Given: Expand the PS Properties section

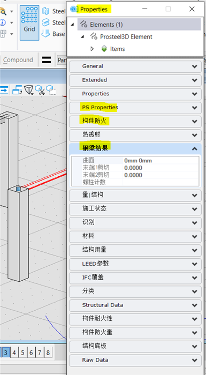Looking at the screenshot, I should (135, 108).
